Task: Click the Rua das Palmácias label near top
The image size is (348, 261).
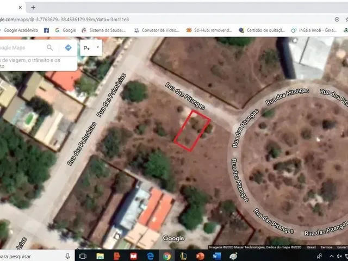Action: click(x=111, y=95)
